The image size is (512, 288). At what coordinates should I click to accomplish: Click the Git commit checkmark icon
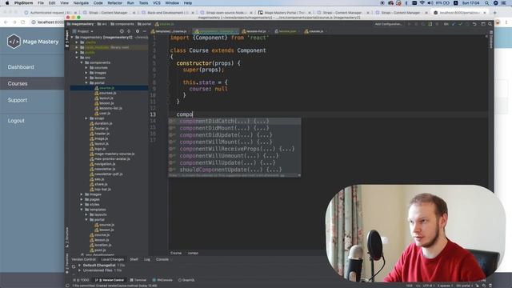pos(461,24)
